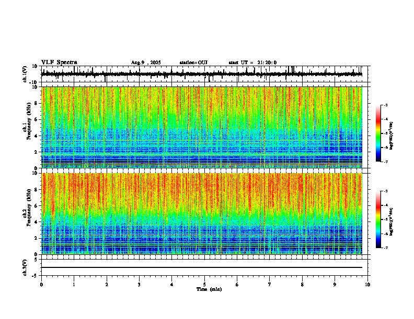Screen dimensions: 414x319
Task: Click the 'ch.1(V)' waveform axis label
Action: (25, 74)
